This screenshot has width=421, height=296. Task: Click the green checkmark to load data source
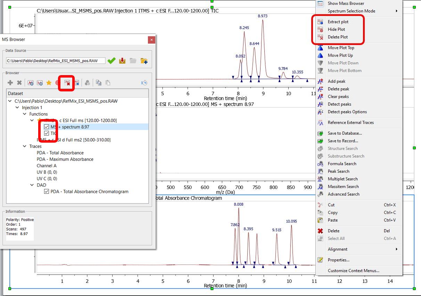(111, 61)
